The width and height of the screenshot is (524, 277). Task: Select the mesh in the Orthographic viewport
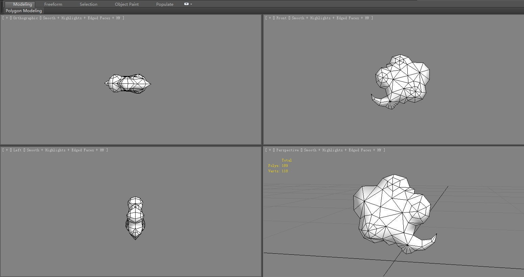point(128,83)
